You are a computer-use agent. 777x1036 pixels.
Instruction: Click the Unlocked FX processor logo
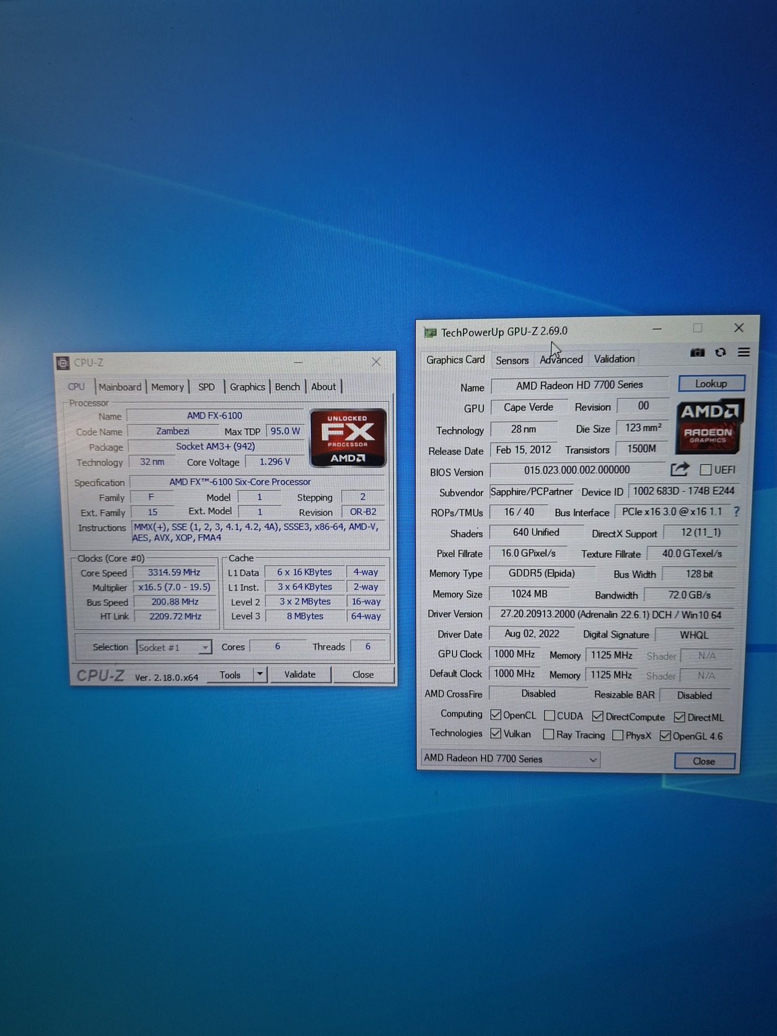click(x=348, y=437)
